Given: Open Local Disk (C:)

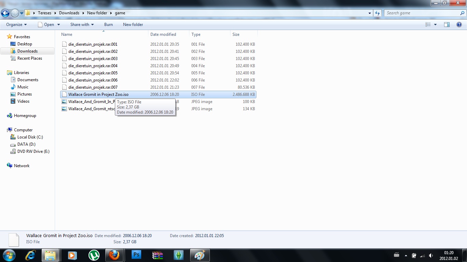Looking at the screenshot, I should click(30, 137).
